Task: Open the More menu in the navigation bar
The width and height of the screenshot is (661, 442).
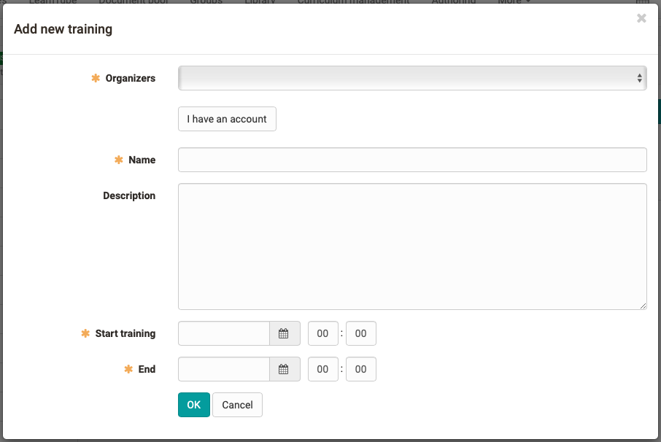Action: (x=513, y=2)
